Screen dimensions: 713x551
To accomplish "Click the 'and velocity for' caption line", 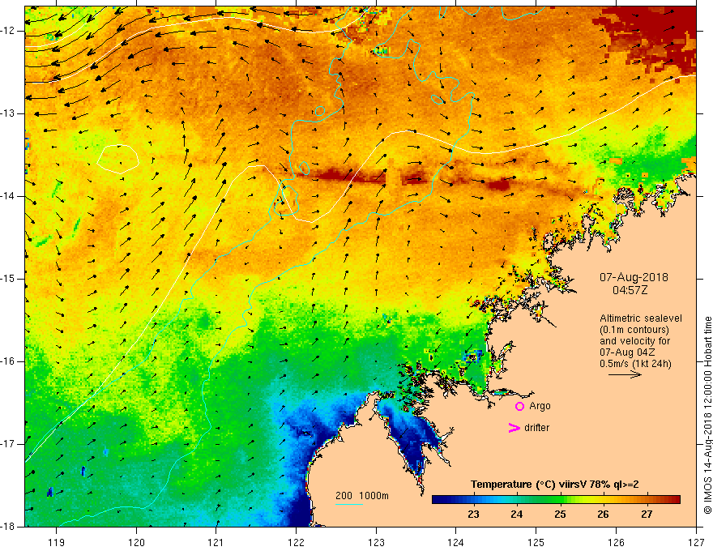I will (634, 341).
